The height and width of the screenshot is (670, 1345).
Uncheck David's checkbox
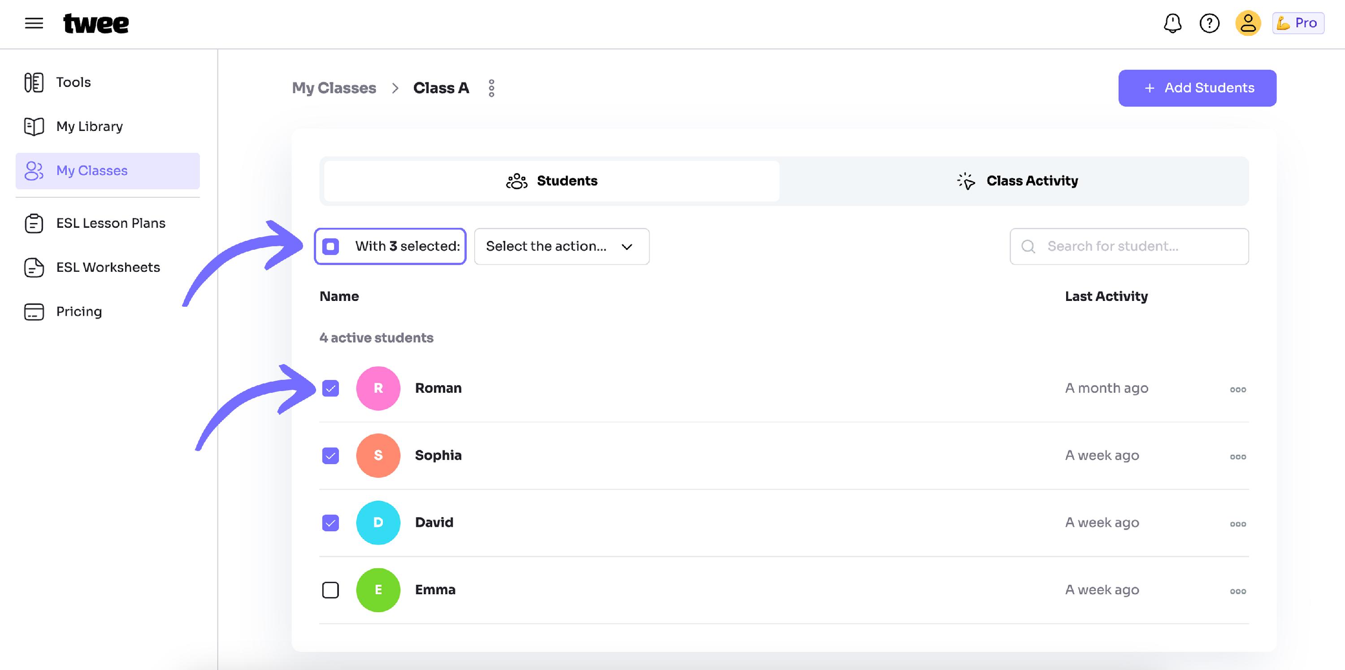pyautogui.click(x=330, y=523)
